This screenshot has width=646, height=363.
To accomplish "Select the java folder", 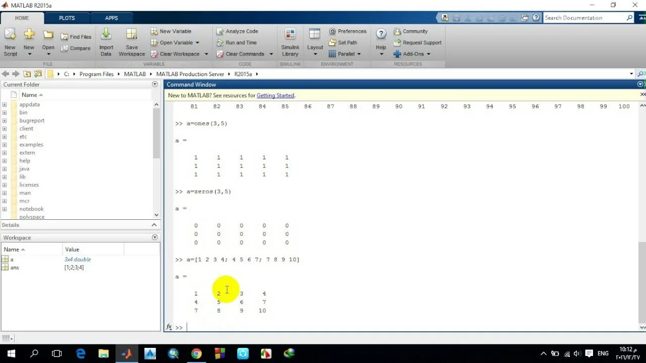I will coord(24,169).
